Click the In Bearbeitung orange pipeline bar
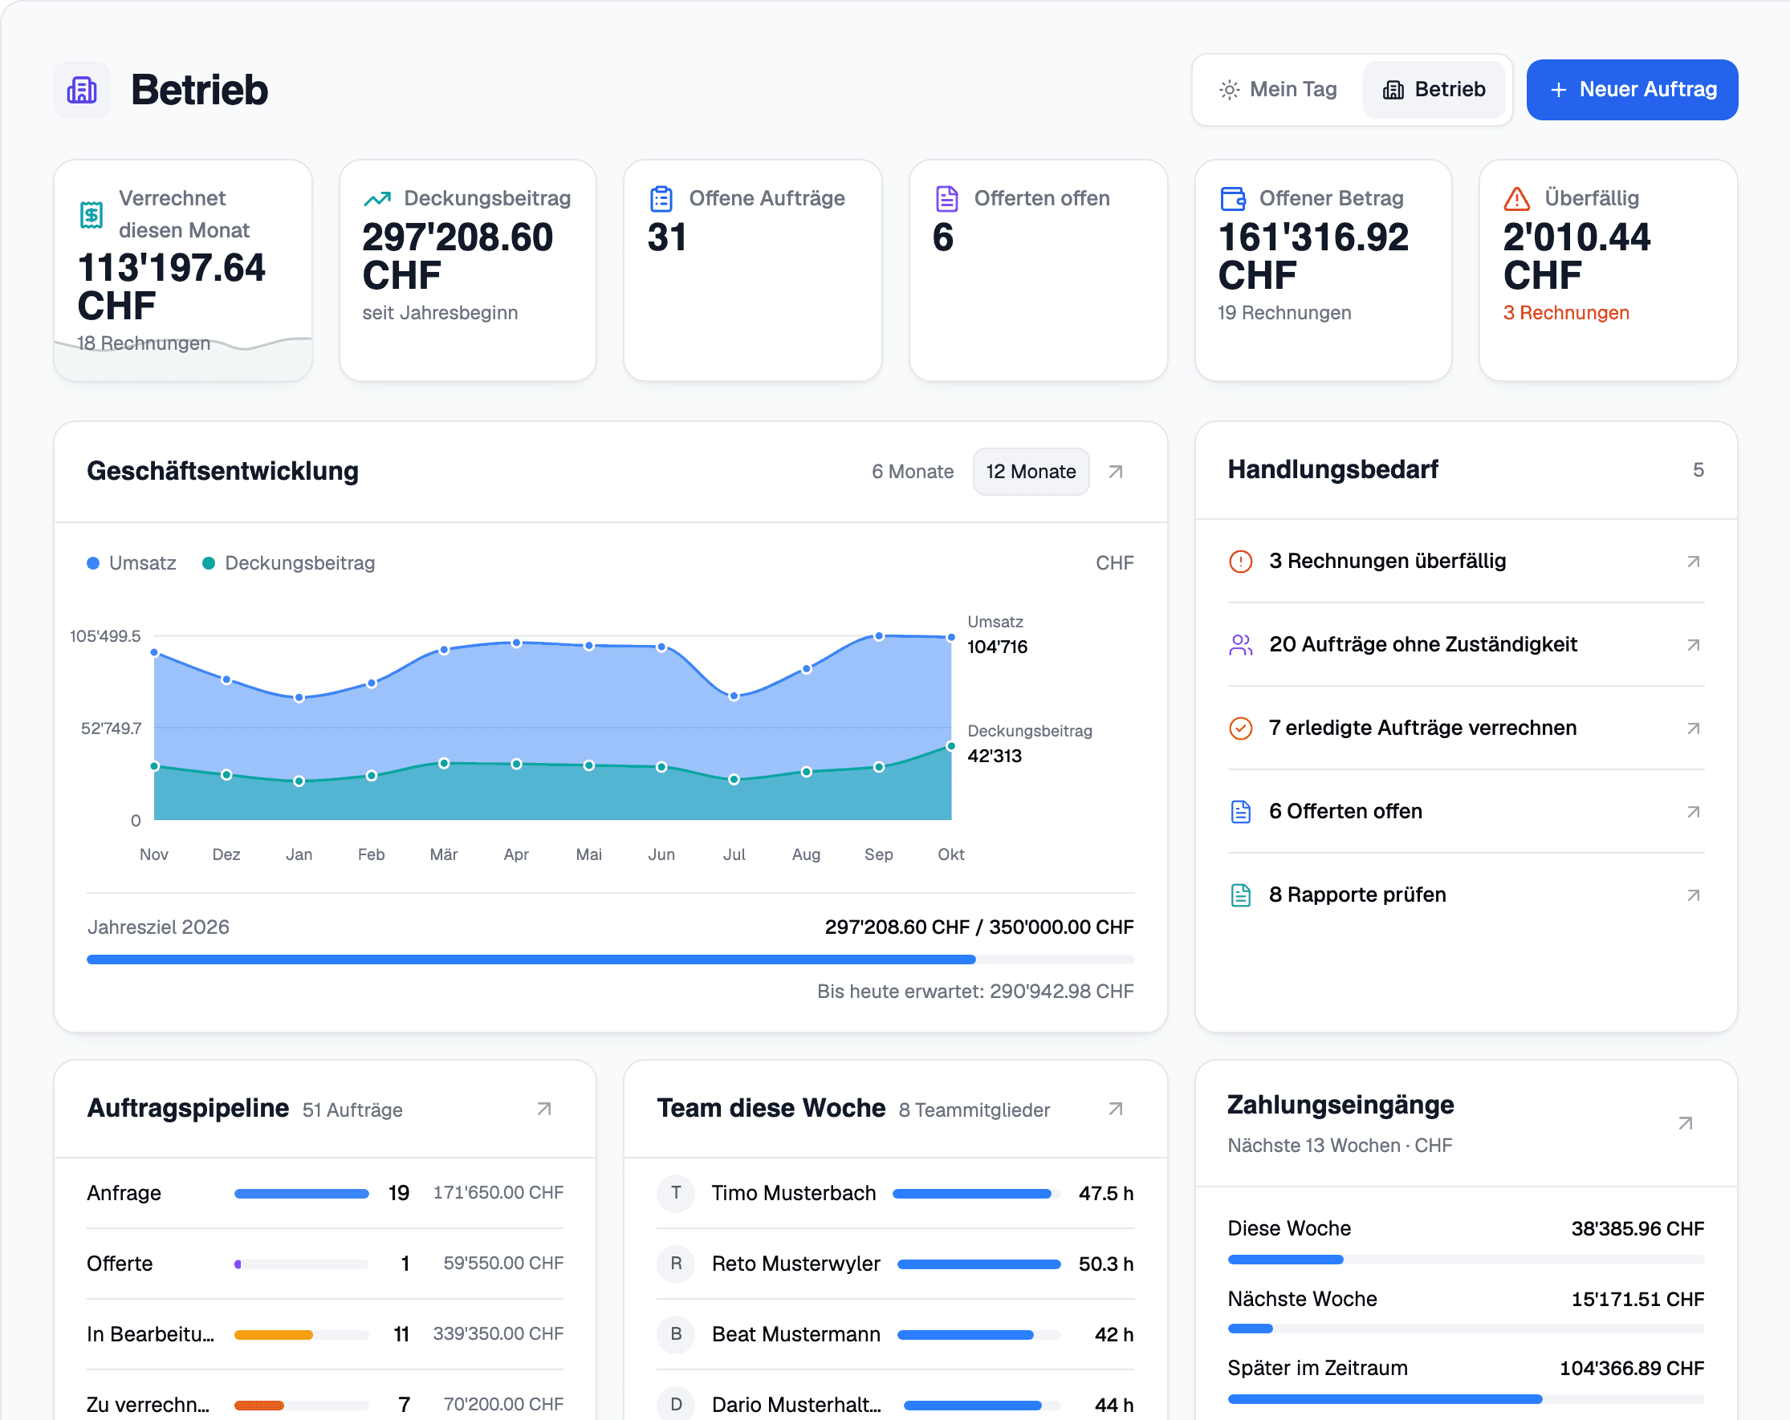The image size is (1790, 1420). point(273,1334)
